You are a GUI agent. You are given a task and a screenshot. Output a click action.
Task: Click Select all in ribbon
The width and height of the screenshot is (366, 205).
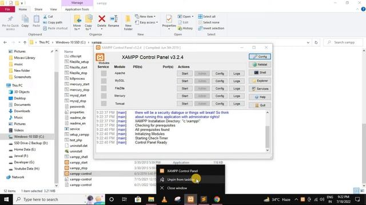[x=207, y=17]
